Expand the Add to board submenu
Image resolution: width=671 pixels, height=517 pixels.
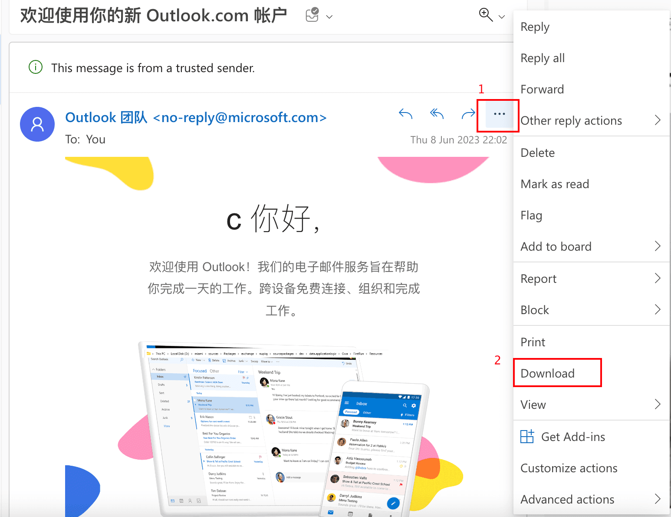click(591, 247)
